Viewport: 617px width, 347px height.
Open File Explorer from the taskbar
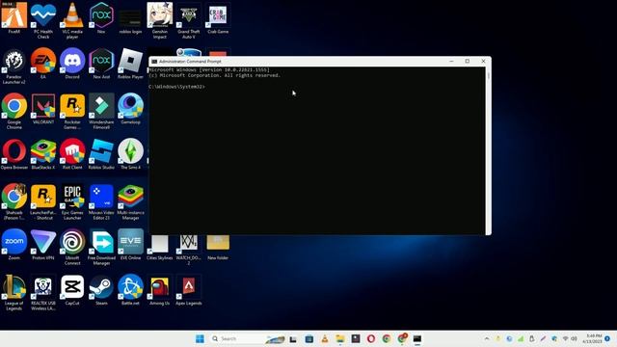pyautogui.click(x=340, y=338)
